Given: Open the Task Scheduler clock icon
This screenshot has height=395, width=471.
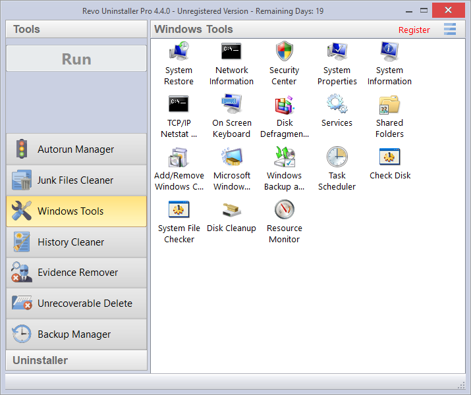Looking at the screenshot, I should (x=337, y=157).
